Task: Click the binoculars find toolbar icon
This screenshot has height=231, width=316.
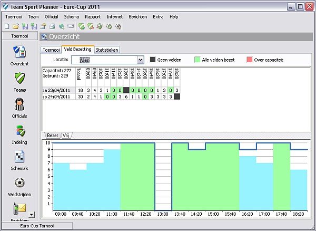Action: point(118,26)
